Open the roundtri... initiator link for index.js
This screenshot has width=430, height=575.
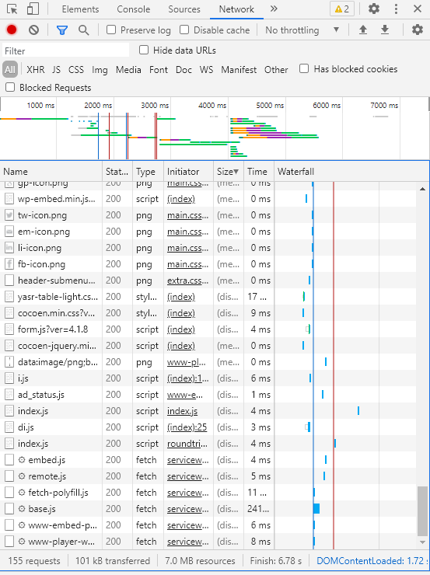point(187,444)
